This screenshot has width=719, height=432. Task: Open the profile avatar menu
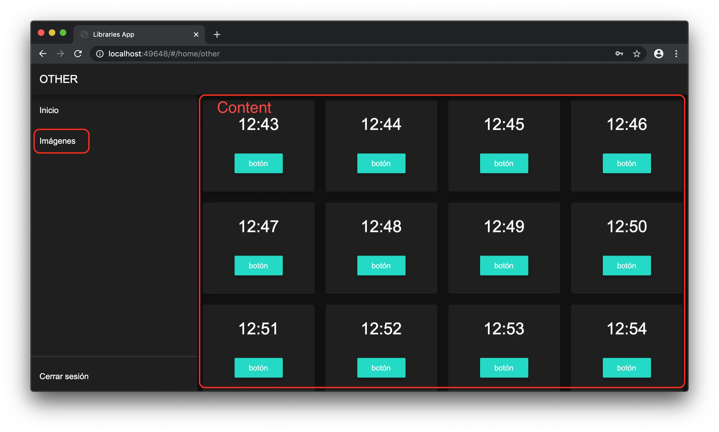658,54
